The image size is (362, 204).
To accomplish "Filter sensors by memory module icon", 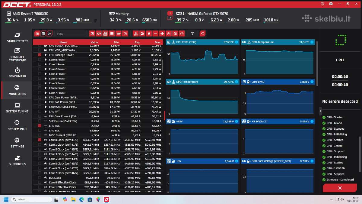I will [119, 34].
